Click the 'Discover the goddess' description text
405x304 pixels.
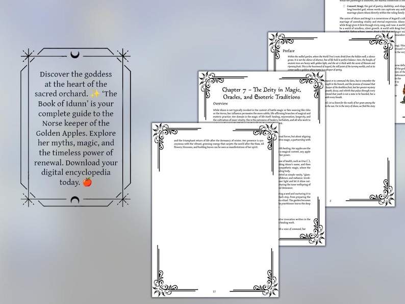75,128
